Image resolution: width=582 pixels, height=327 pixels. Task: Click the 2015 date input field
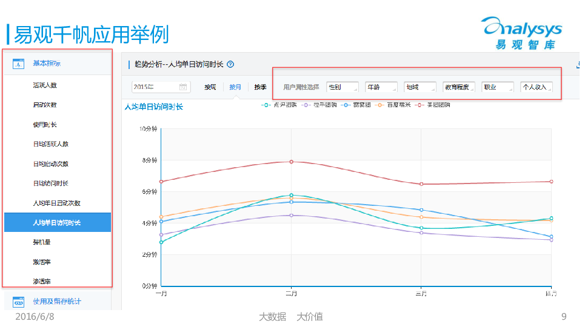tap(155, 87)
